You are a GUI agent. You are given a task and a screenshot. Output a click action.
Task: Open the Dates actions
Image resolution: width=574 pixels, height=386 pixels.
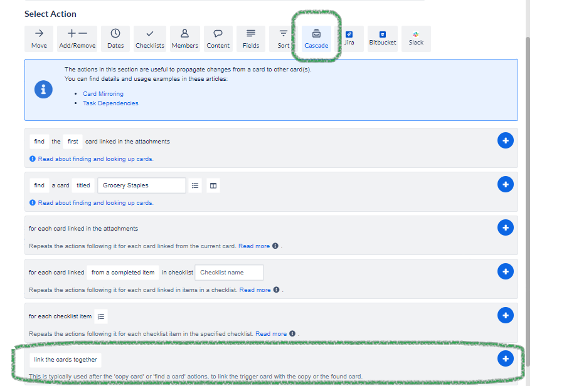(115, 38)
